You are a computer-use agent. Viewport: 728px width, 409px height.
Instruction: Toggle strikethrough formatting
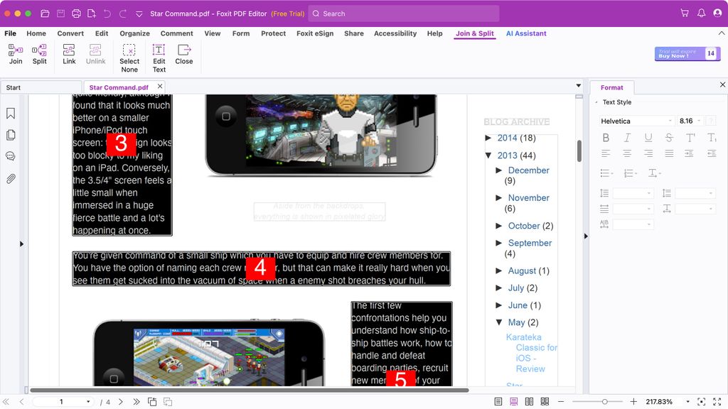tap(669, 138)
